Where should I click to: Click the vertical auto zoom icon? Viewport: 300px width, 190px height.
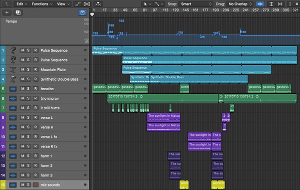coord(271,4)
